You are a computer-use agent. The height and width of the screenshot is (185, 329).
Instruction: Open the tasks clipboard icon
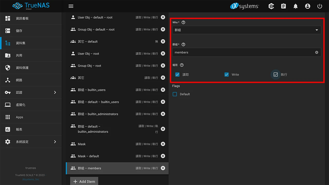click(x=284, y=6)
